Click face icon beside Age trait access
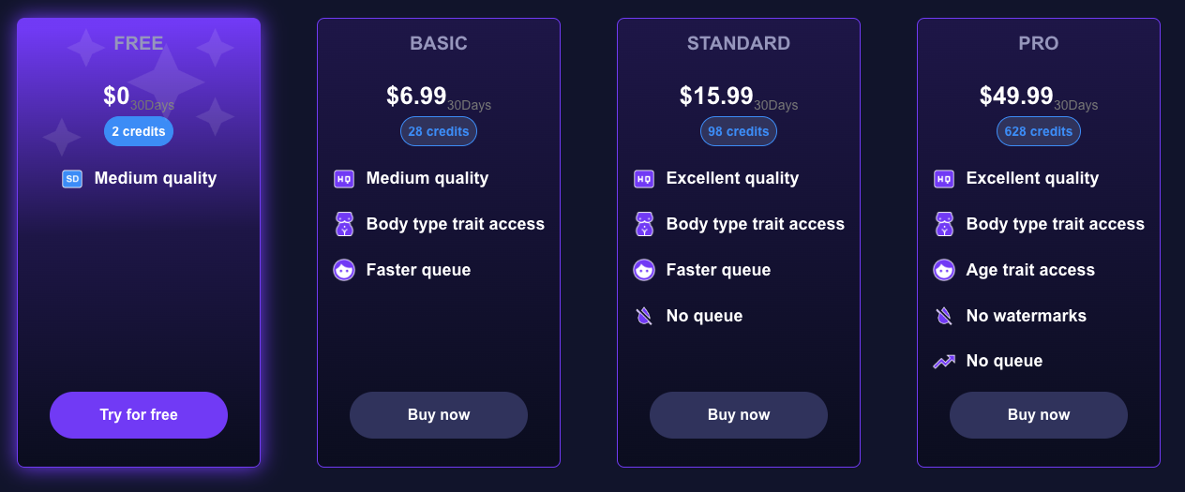 click(x=944, y=270)
